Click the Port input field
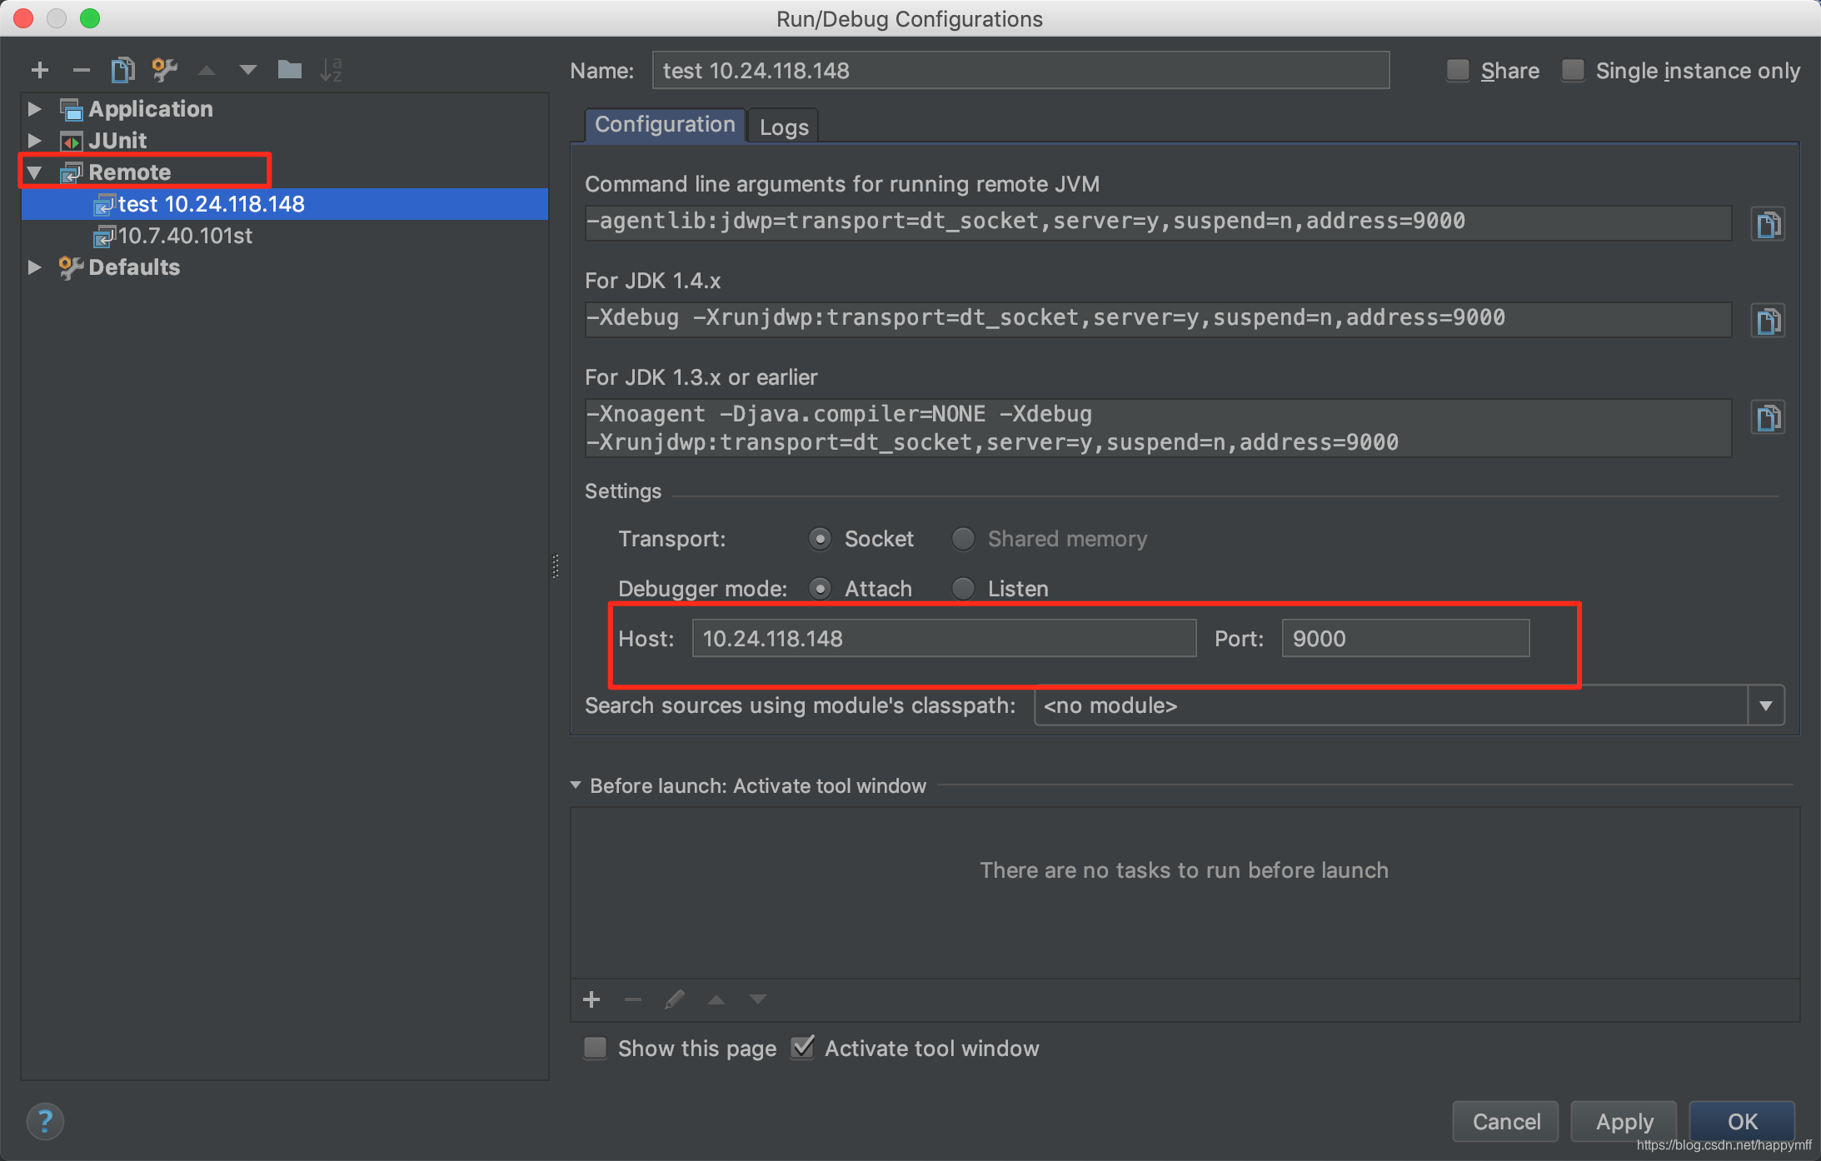This screenshot has height=1161, width=1821. coord(1405,639)
